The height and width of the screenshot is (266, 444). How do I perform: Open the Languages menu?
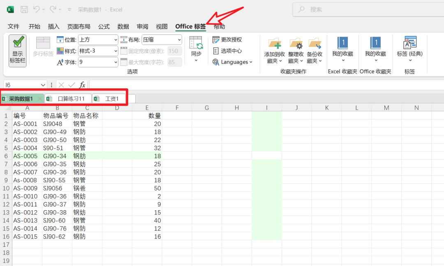pyautogui.click(x=232, y=62)
